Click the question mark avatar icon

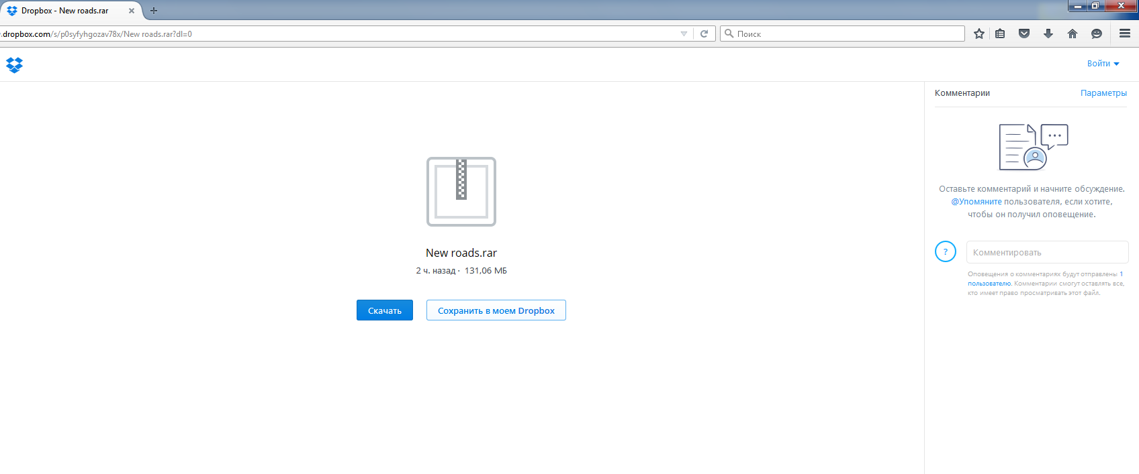(946, 252)
